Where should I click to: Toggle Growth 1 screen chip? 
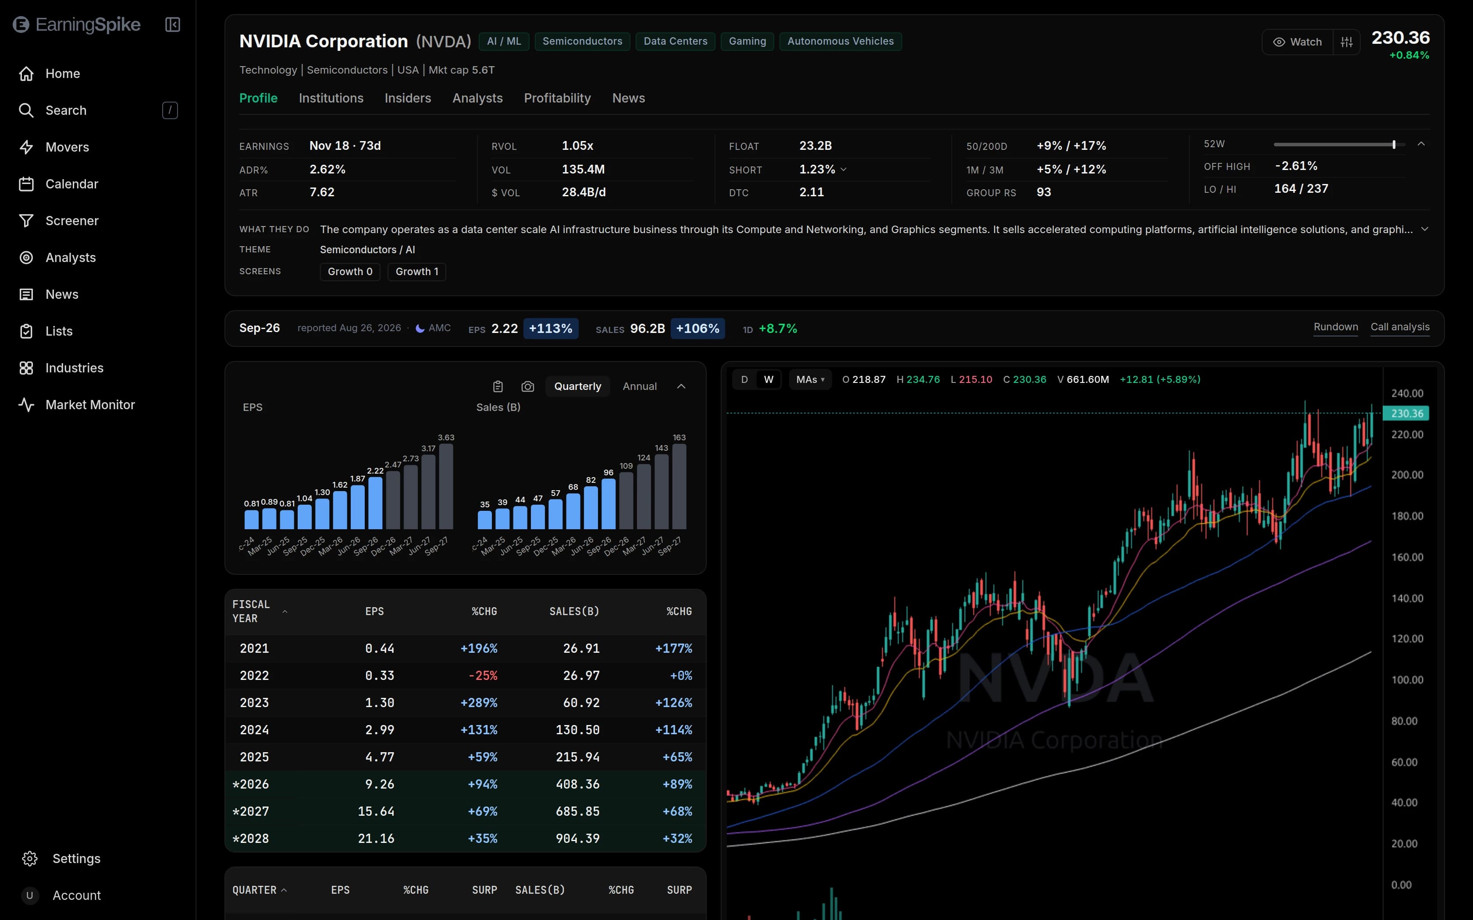pyautogui.click(x=417, y=272)
